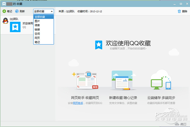Minimize the 收藏 window
190x127 pixels.
(x=174, y=4)
